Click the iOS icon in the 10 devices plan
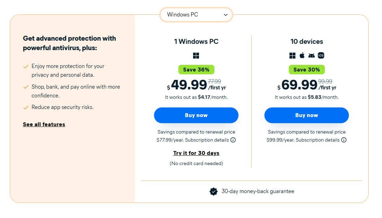Image resolution: width=382 pixels, height=218 pixels. click(321, 55)
